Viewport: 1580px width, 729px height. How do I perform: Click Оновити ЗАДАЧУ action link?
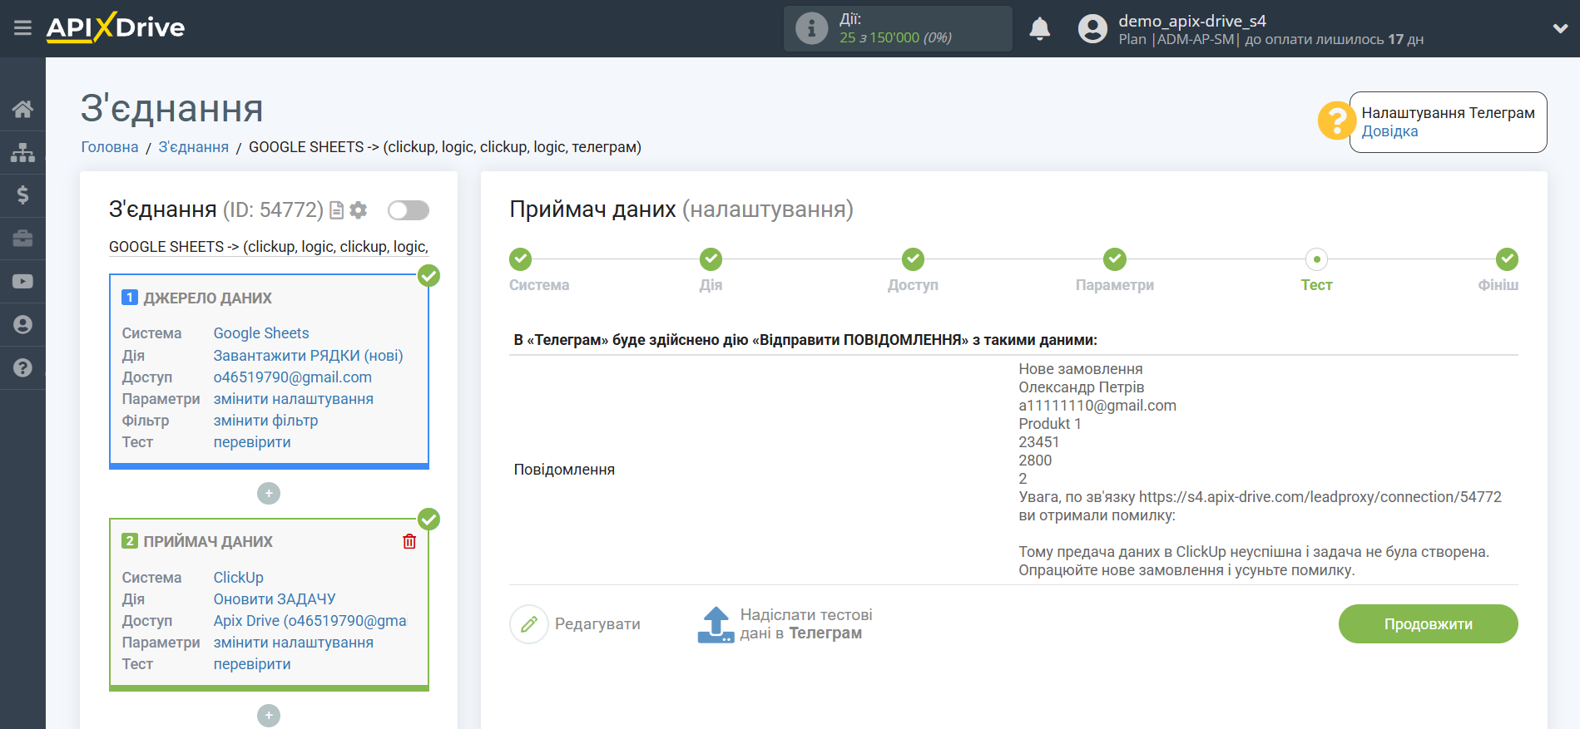tap(275, 599)
